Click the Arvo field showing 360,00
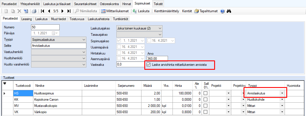The image size is (306, 116). click(157, 59)
